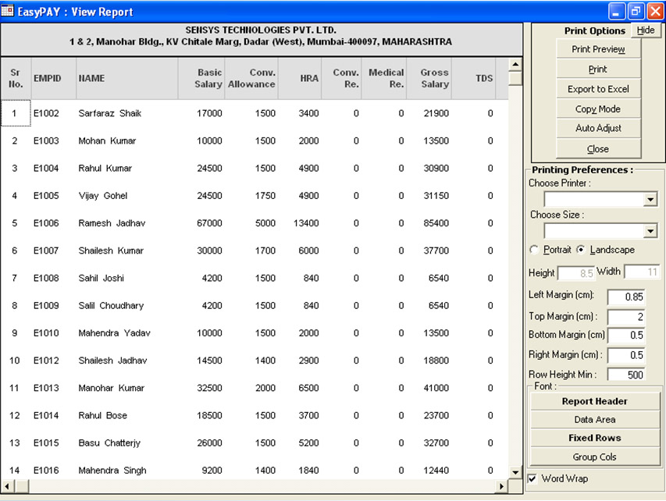Select the Sr No. 1 cell
This screenshot has height=501, width=666.
tap(16, 113)
